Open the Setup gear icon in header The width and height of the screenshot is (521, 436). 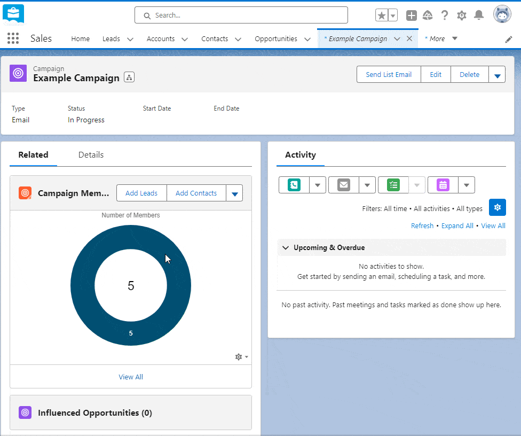[x=462, y=15]
